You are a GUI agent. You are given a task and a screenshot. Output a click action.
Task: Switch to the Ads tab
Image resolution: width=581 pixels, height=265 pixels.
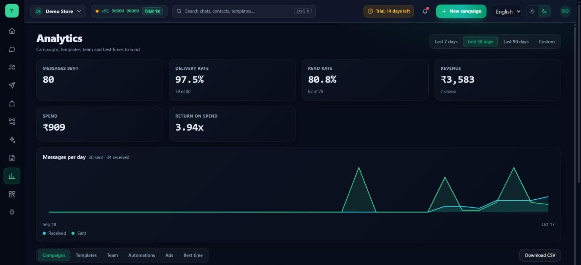point(169,255)
